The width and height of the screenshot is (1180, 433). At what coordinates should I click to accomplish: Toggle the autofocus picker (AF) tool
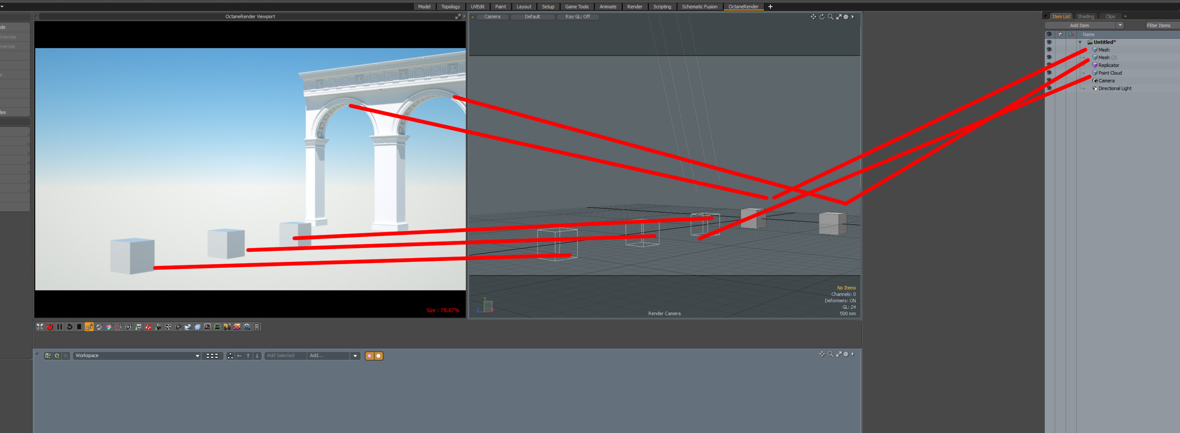click(89, 327)
